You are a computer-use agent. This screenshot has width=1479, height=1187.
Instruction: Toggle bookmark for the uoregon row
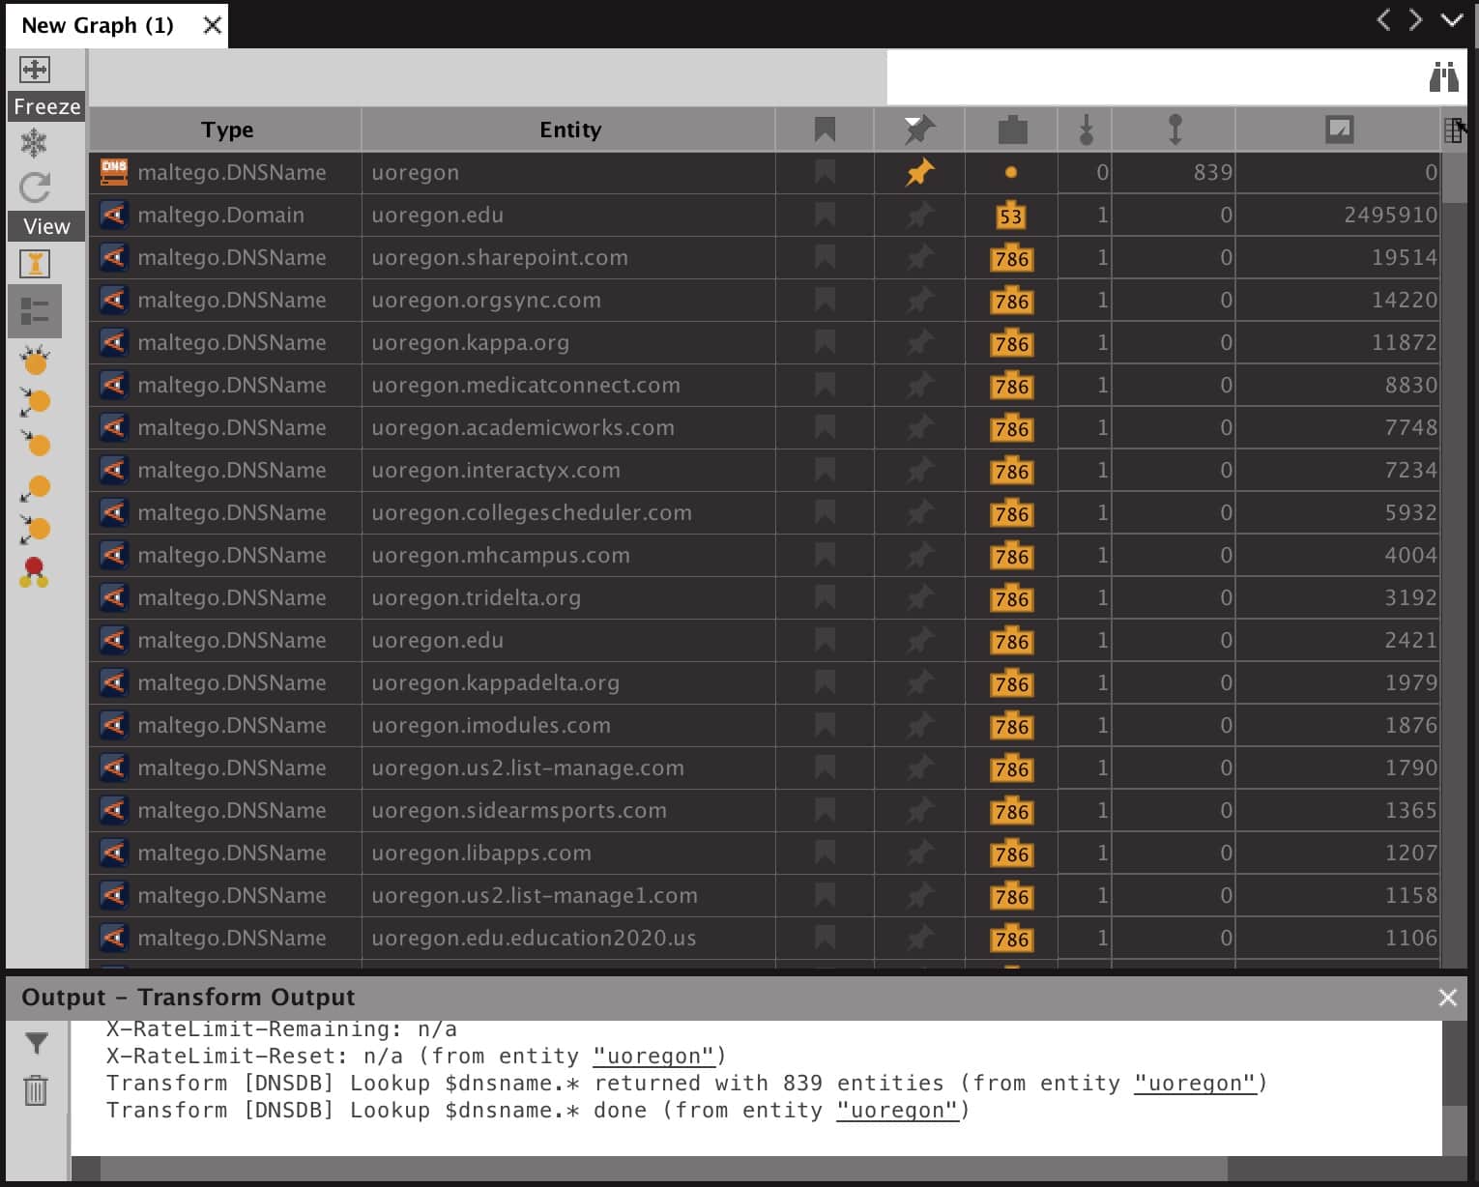825,172
